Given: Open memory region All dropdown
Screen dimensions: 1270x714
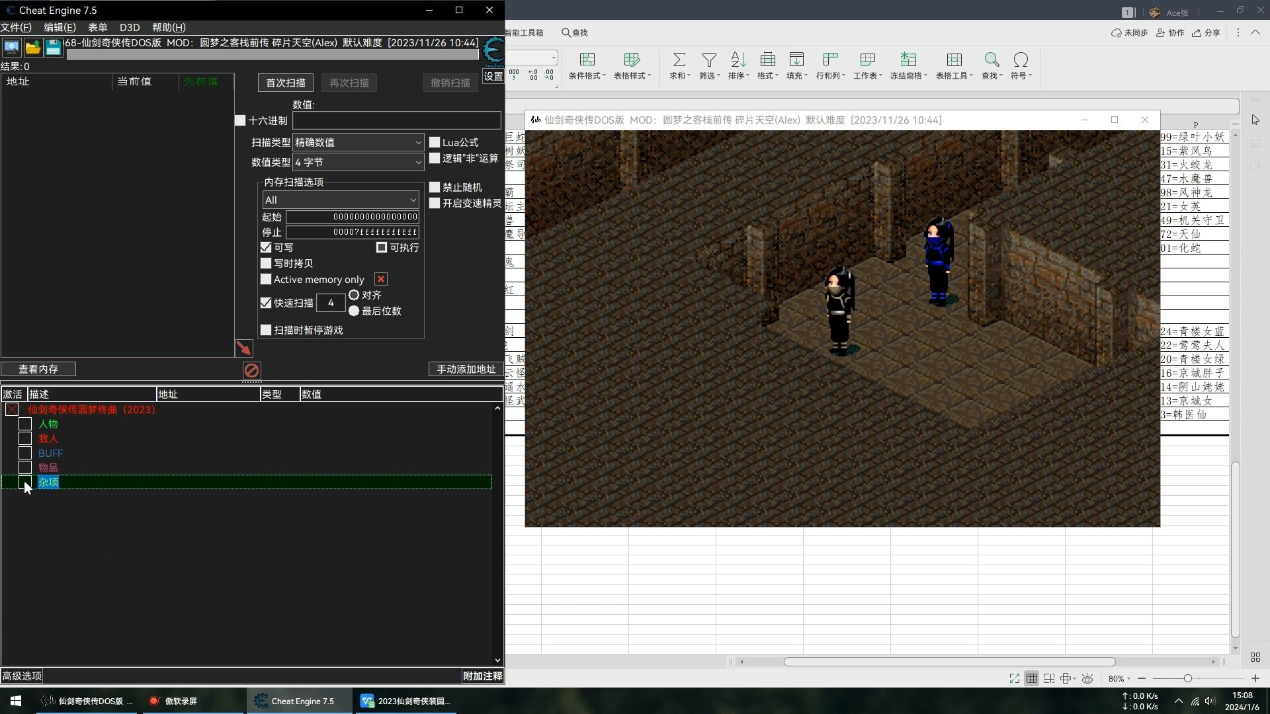Looking at the screenshot, I should click(x=341, y=200).
